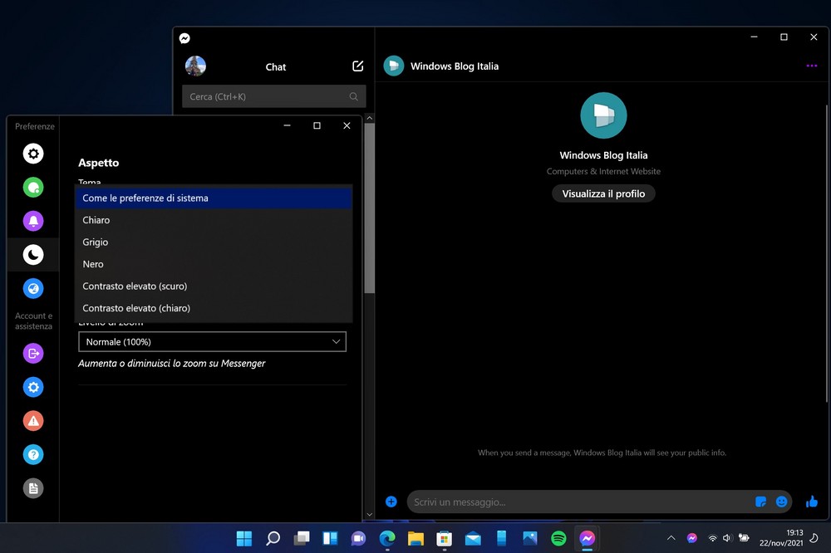The width and height of the screenshot is (831, 553).
Task: Show hidden icons chevron in system tray
Action: pyautogui.click(x=671, y=538)
